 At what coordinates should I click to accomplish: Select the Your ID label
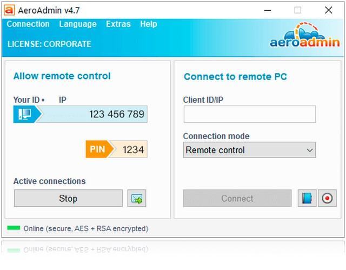[x=26, y=100]
